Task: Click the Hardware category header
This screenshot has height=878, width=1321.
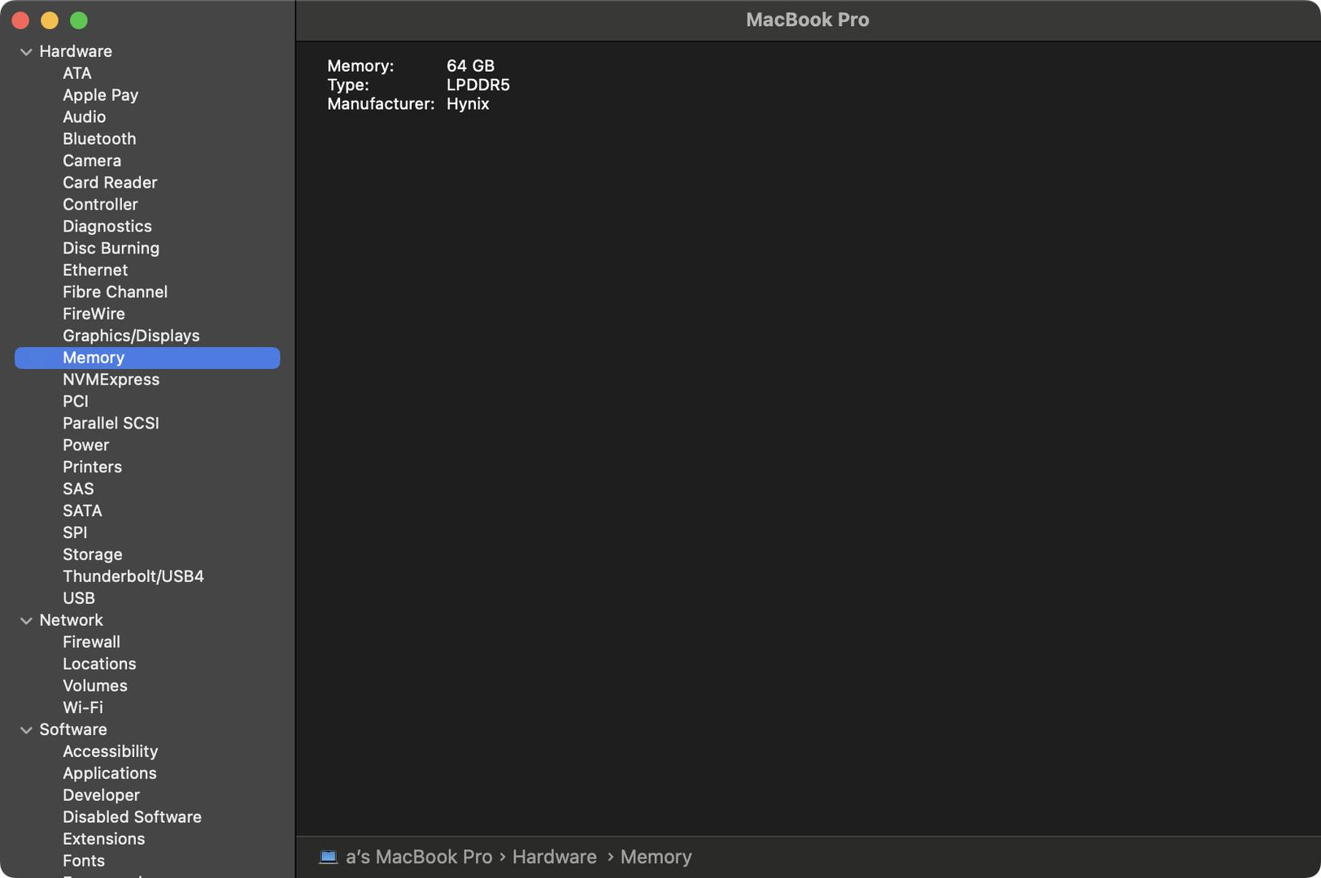Action: [76, 51]
